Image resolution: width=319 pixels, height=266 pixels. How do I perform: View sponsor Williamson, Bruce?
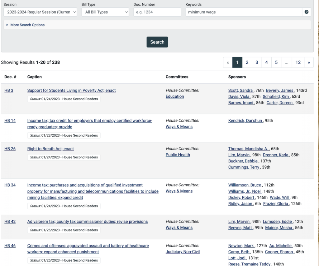tap(245, 185)
